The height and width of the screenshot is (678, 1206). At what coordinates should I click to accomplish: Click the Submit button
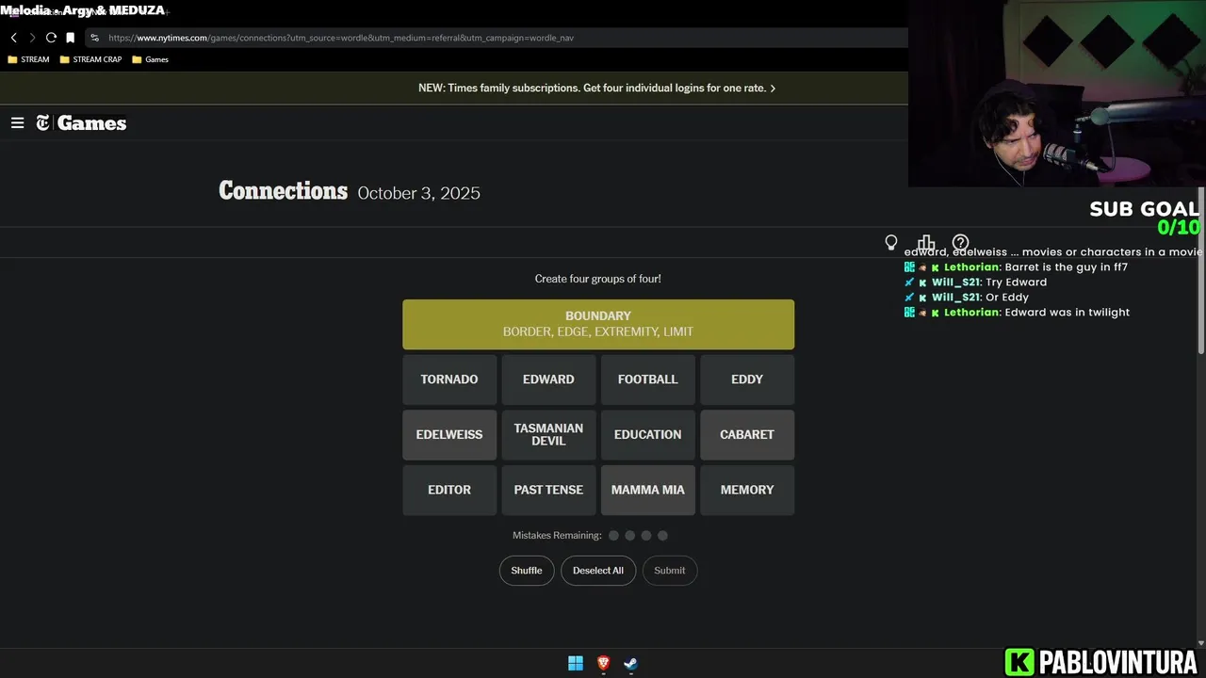coord(670,571)
